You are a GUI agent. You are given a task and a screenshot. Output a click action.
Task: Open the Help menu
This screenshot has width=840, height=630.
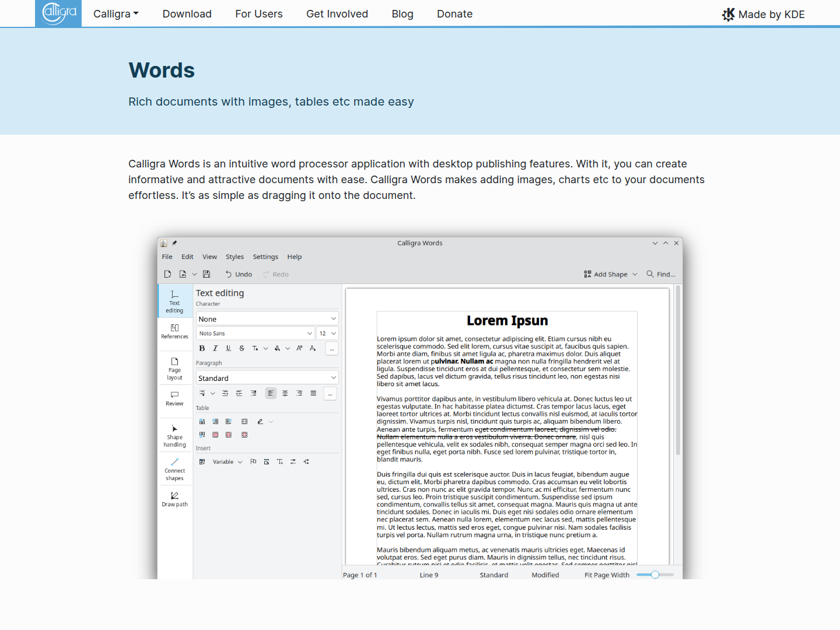tap(295, 257)
